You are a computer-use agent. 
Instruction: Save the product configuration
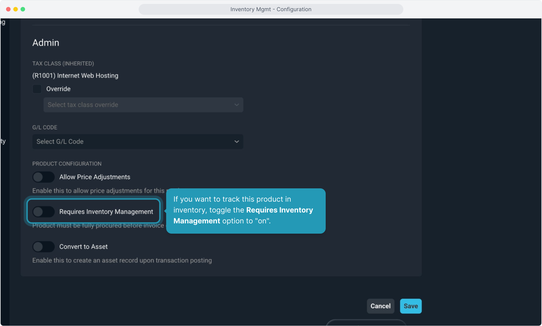[411, 306]
